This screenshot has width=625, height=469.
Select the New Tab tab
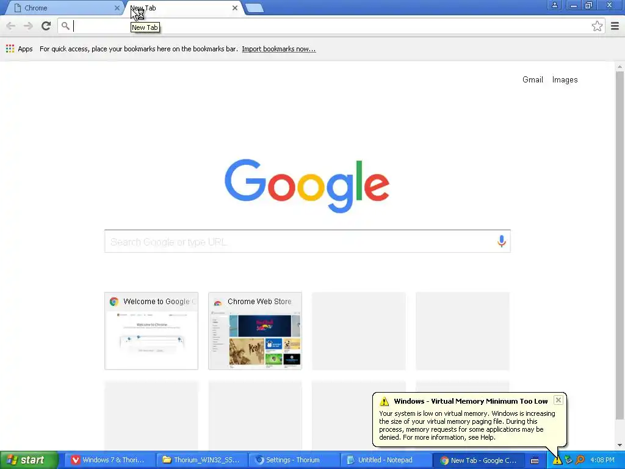click(183, 8)
